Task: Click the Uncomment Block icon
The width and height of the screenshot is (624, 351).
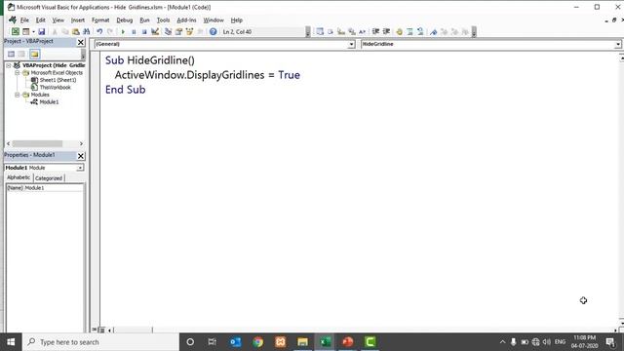Action: point(420,31)
